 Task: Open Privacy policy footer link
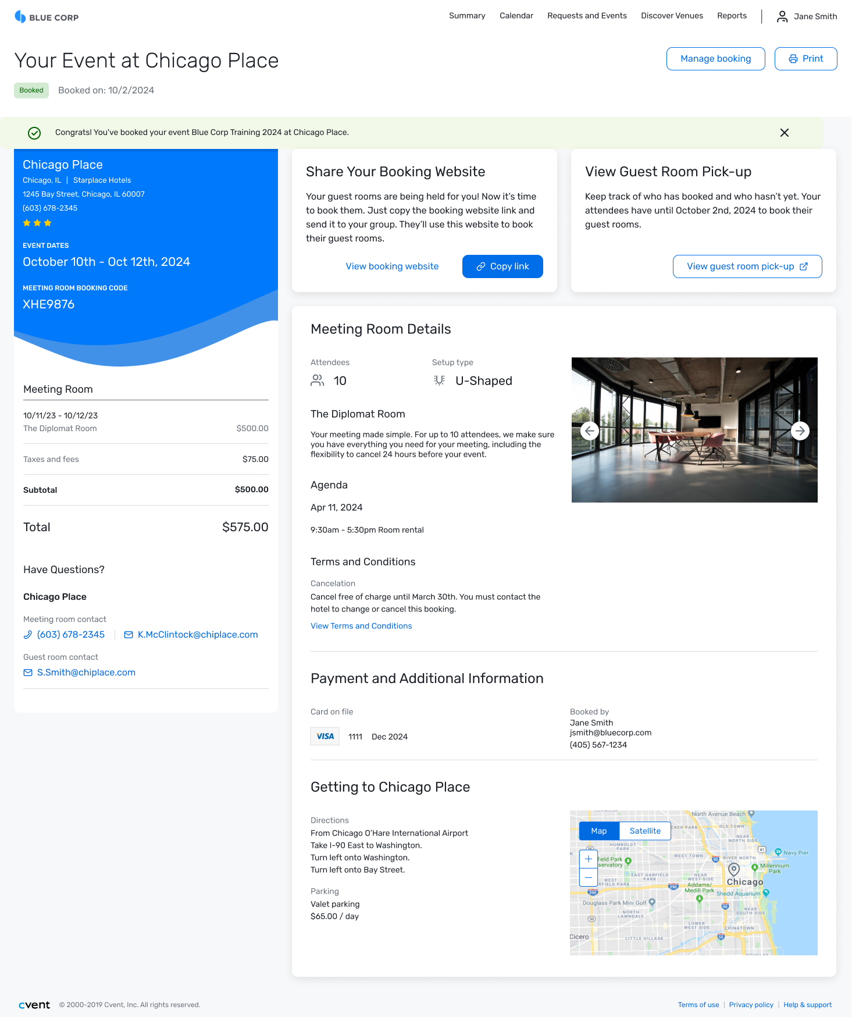click(x=751, y=1005)
